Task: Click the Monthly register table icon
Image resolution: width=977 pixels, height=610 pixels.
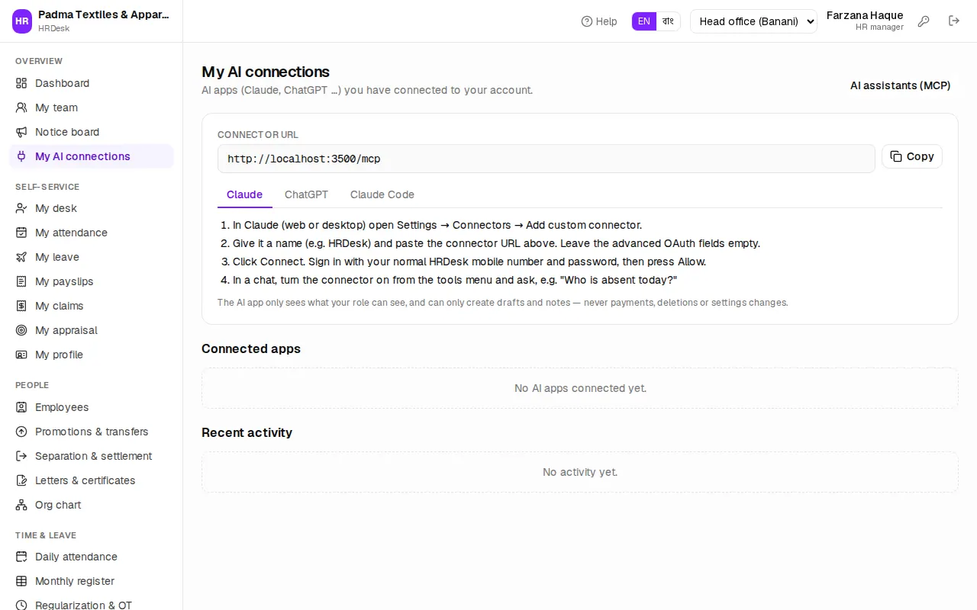Action: click(x=21, y=581)
